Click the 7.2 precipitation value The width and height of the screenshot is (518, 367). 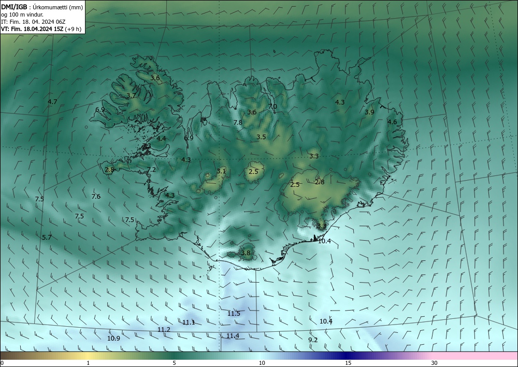(151, 170)
